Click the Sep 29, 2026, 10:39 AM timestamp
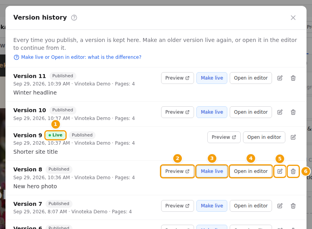 42,84
